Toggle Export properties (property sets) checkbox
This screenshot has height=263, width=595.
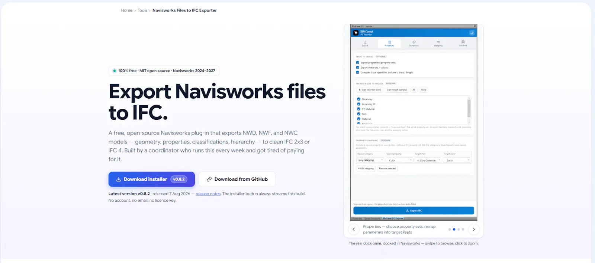[358, 63]
